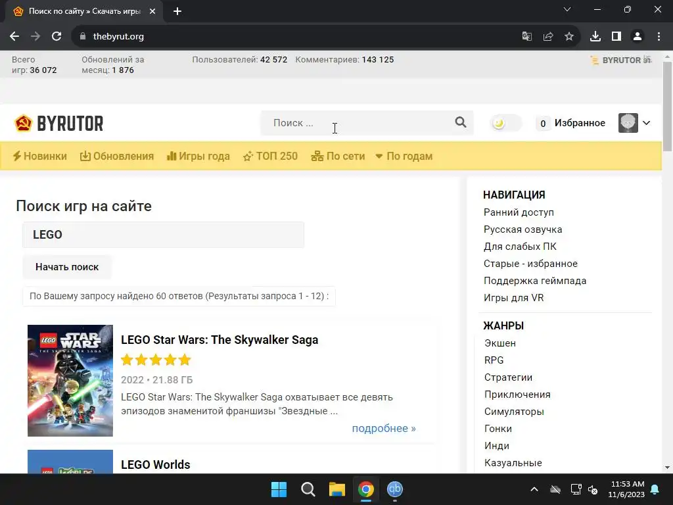This screenshot has width=673, height=505.
Task: Open the Новинки menu item
Action: (x=40, y=156)
